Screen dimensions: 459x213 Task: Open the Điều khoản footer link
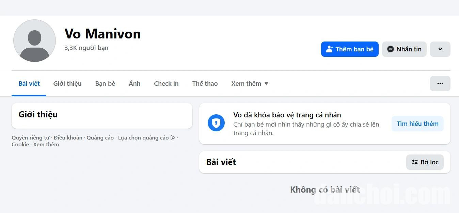tap(68, 138)
